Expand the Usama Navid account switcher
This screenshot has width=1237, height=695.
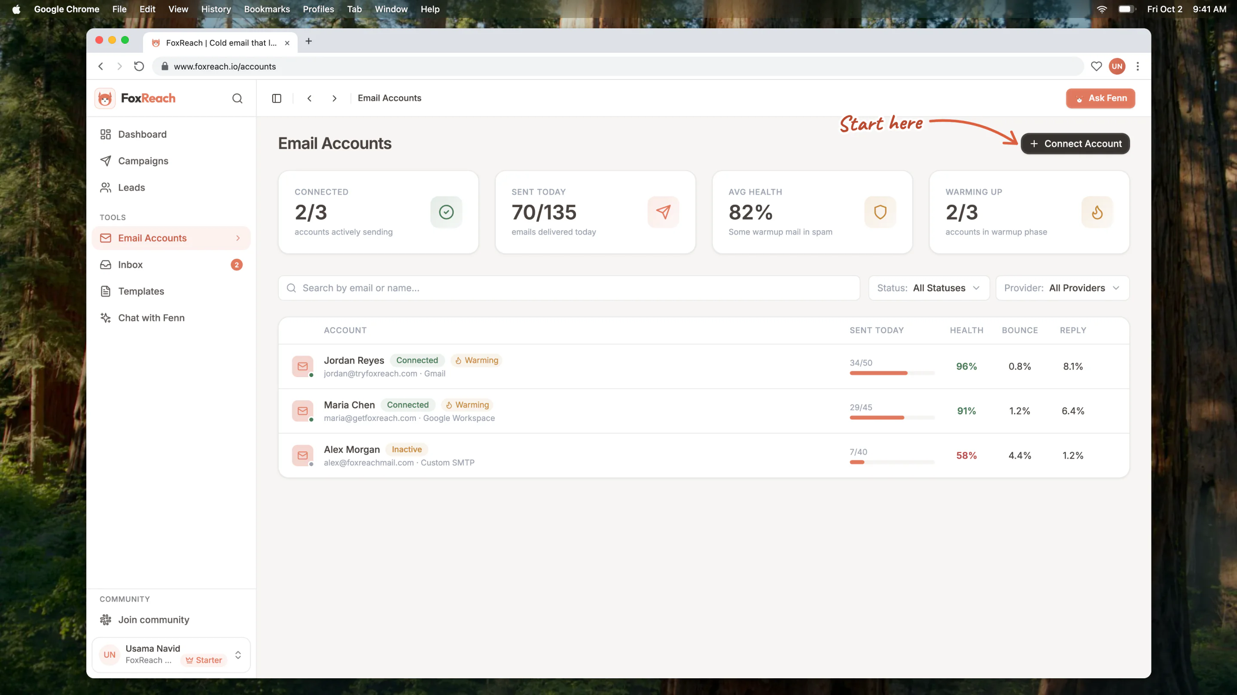(x=238, y=655)
